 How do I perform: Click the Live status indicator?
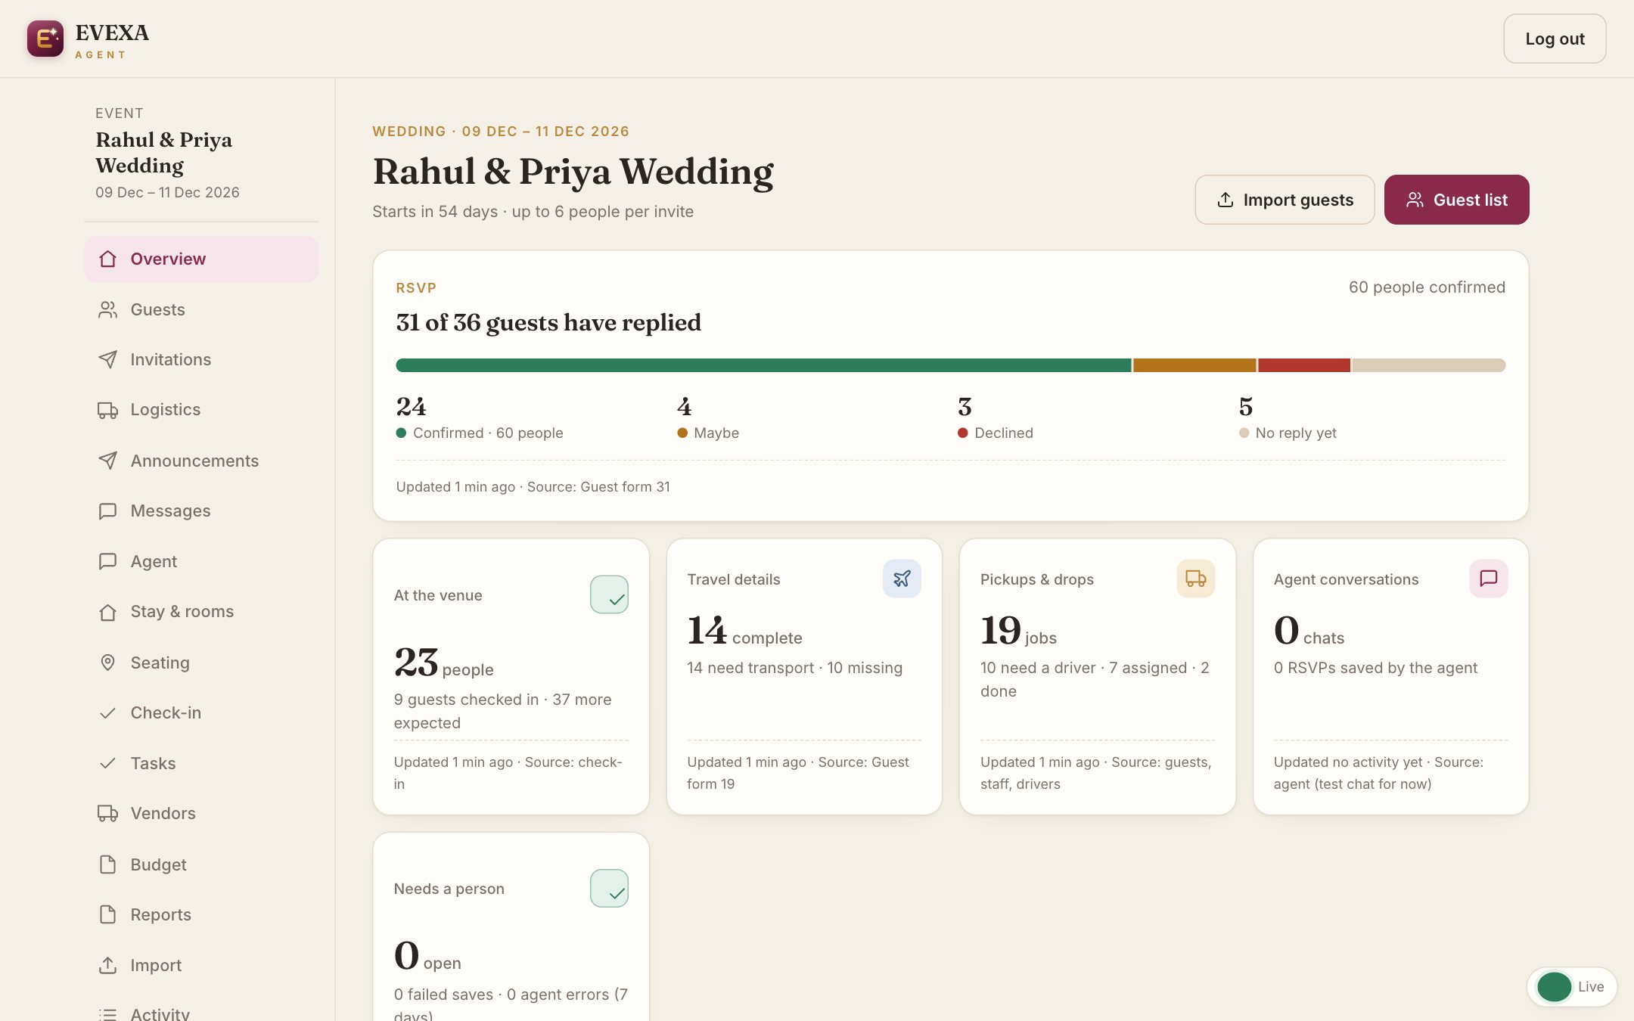pyautogui.click(x=1572, y=987)
